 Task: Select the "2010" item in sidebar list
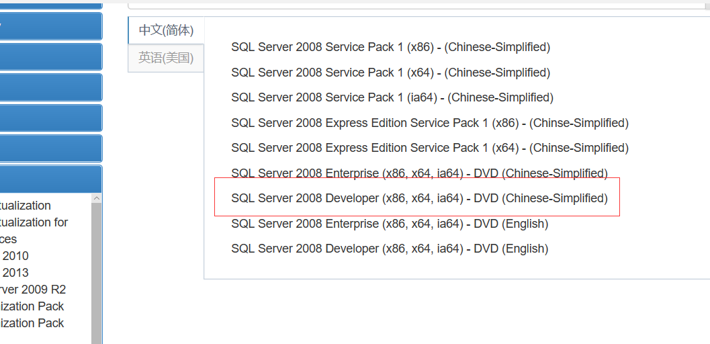(15, 256)
